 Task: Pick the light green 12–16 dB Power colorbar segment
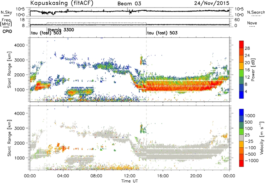point(241,73)
